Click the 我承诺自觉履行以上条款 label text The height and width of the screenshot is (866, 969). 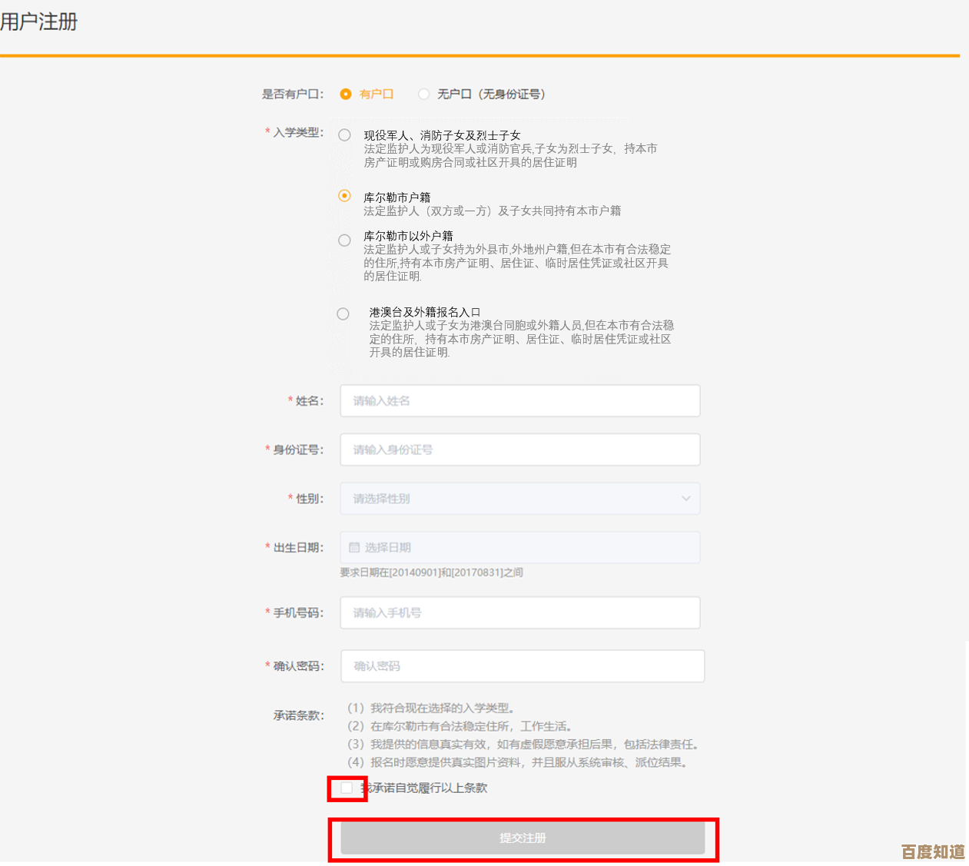point(427,788)
